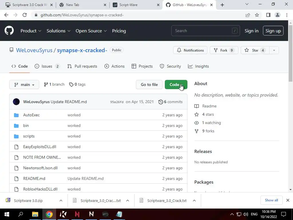Show hidden system tray icons
This screenshot has width=293, height=220.
click(232, 214)
